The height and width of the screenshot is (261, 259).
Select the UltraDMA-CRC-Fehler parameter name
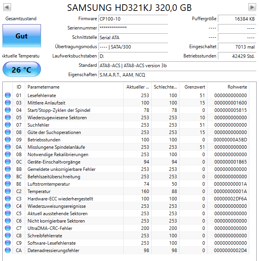point(50,228)
